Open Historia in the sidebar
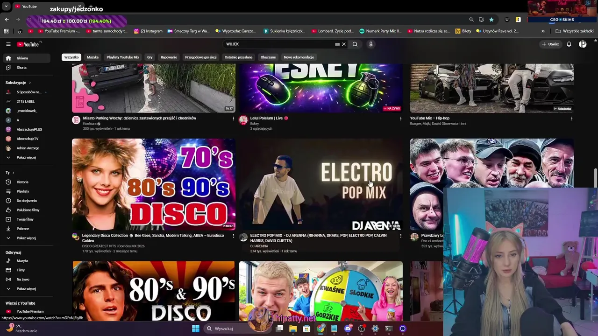 (26, 182)
